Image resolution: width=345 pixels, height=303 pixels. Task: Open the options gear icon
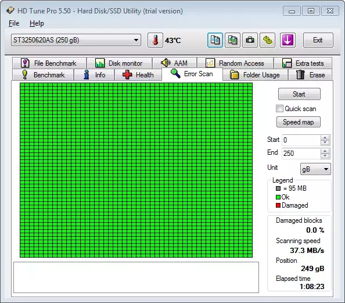[268, 40]
